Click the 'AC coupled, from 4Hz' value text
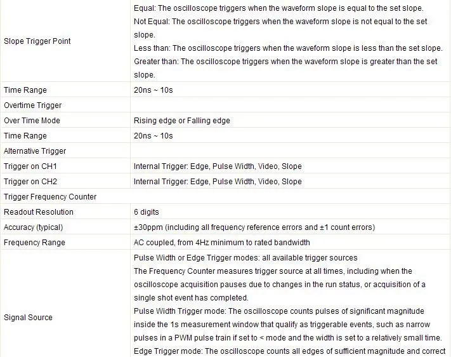 pyautogui.click(x=221, y=243)
